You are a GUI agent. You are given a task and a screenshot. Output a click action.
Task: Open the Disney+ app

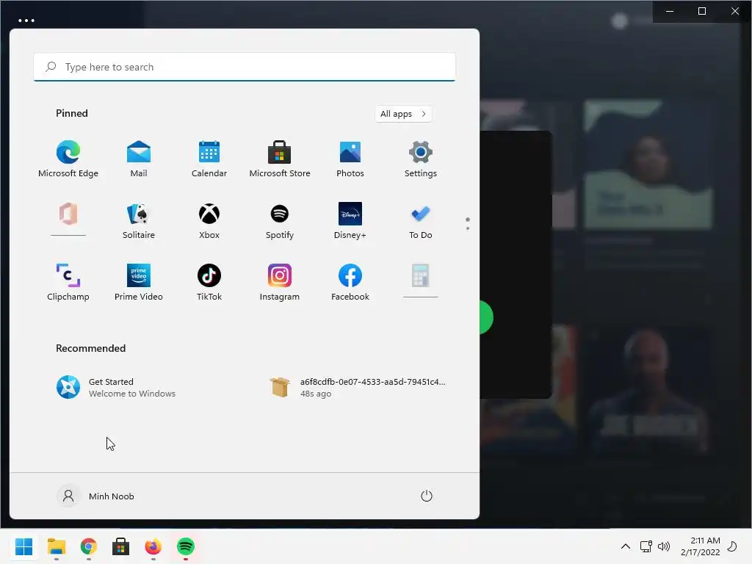coord(350,220)
